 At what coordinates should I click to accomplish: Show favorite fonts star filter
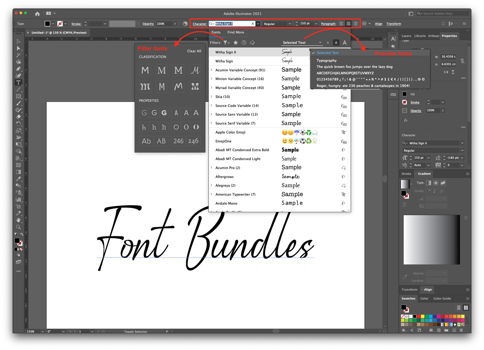[236, 43]
